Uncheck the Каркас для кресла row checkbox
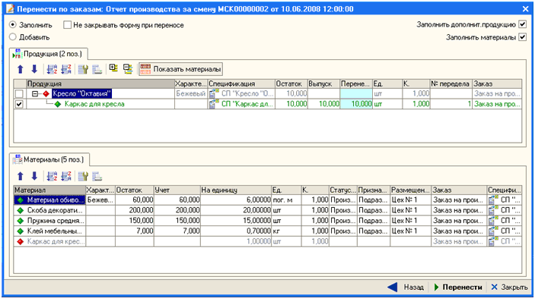The width and height of the screenshot is (535, 299). pyautogui.click(x=20, y=104)
